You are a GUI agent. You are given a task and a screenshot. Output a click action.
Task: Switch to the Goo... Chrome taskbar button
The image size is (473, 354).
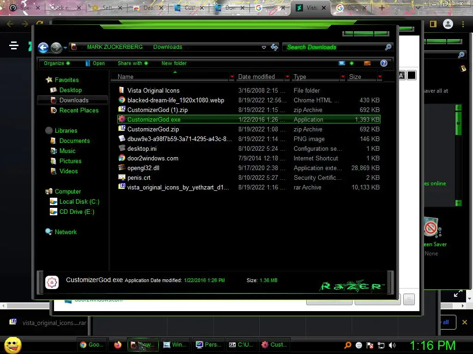(92, 345)
